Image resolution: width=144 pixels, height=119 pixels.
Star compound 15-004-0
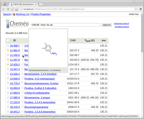point(8,88)
